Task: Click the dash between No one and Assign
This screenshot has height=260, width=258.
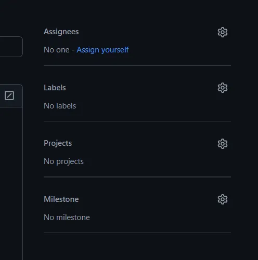Action: [x=73, y=50]
